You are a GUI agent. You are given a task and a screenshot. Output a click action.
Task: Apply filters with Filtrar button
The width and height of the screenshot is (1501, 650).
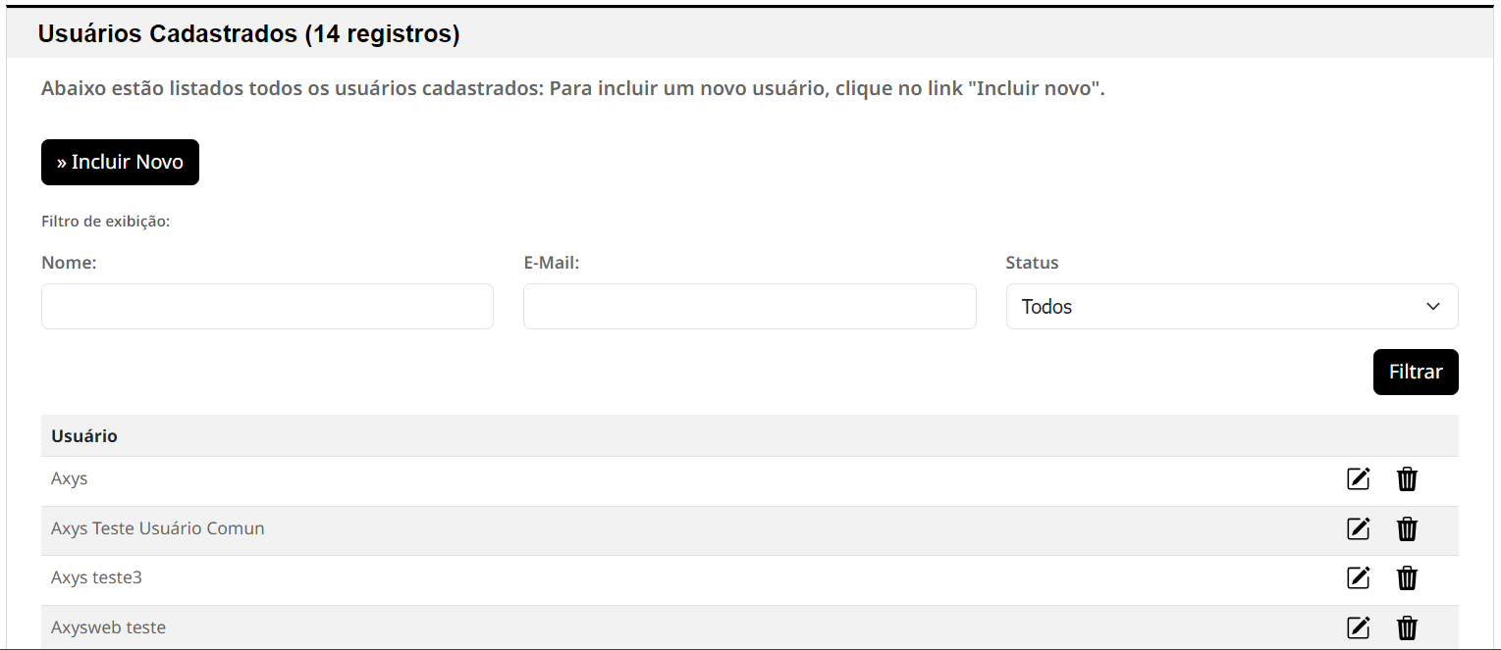point(1416,373)
